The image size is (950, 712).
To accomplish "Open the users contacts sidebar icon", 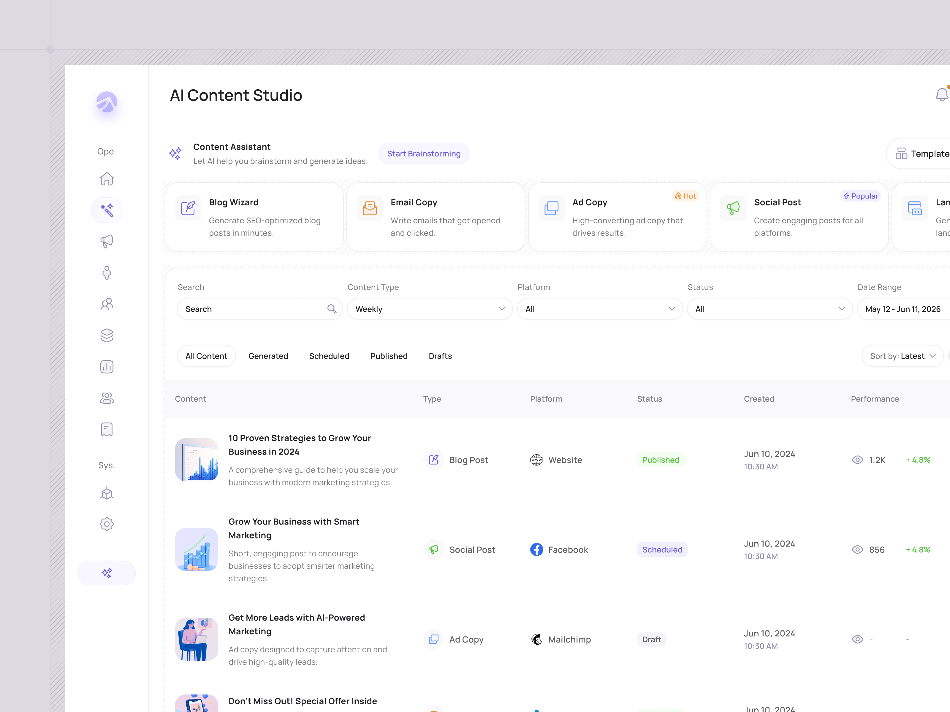I will 107,304.
